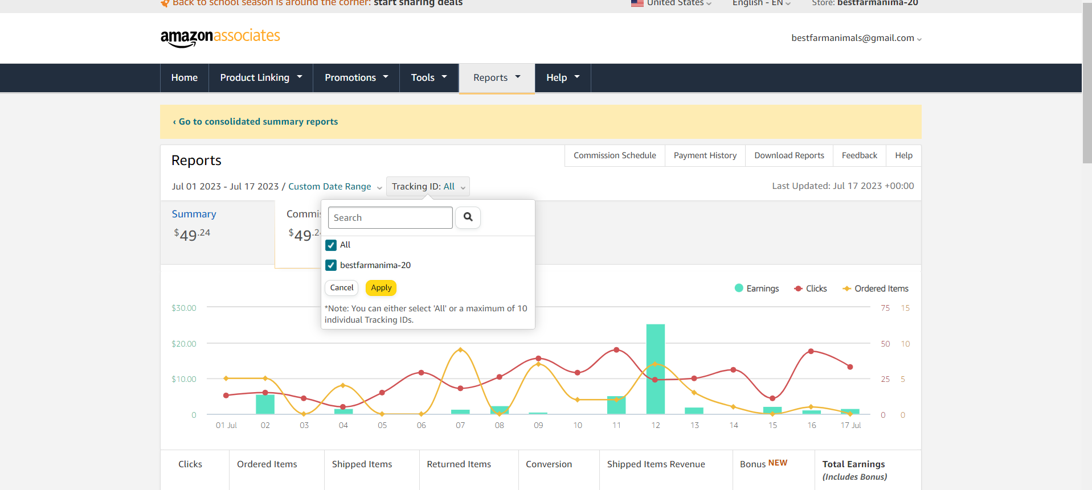This screenshot has width=1092, height=490.
Task: Open the Download Reports tab
Action: pos(789,155)
